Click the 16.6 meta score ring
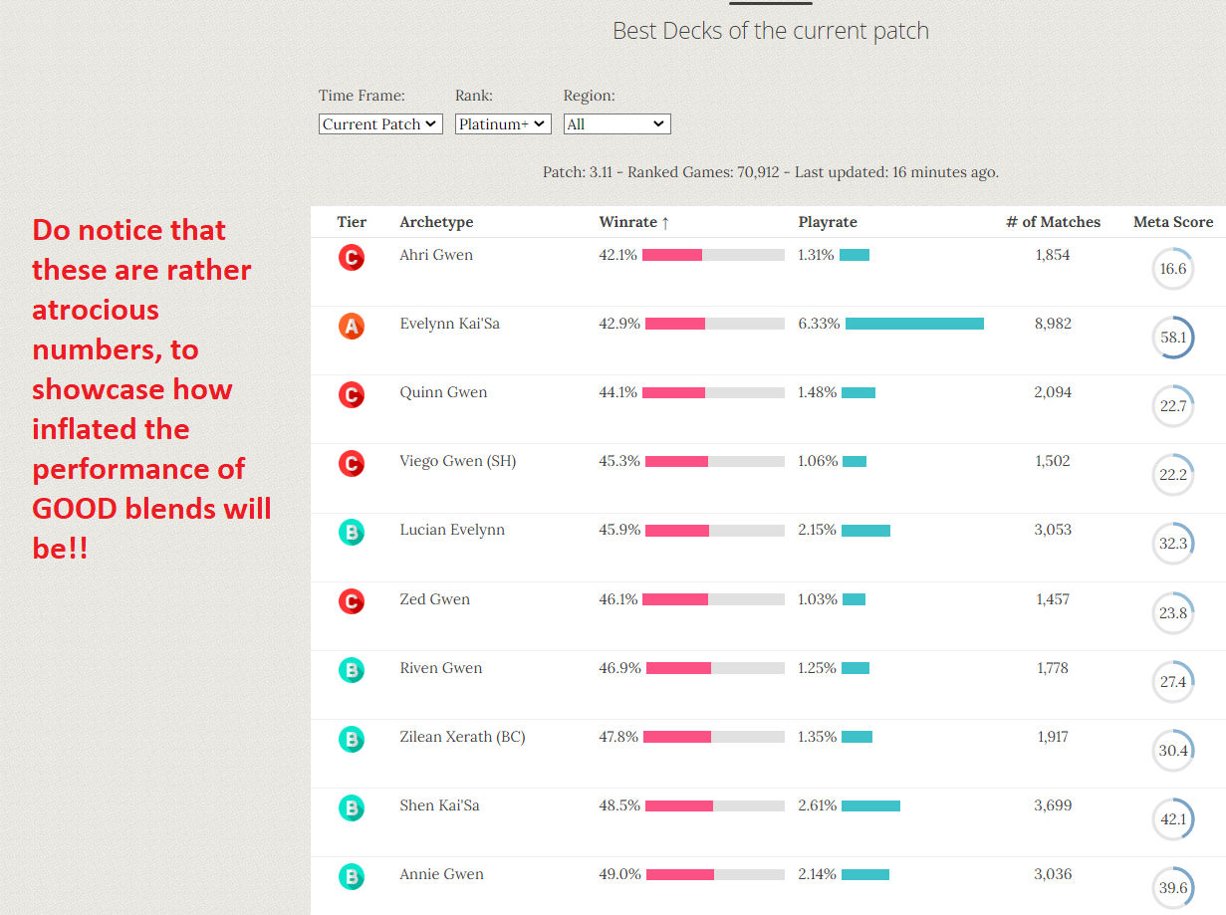 point(1173,269)
